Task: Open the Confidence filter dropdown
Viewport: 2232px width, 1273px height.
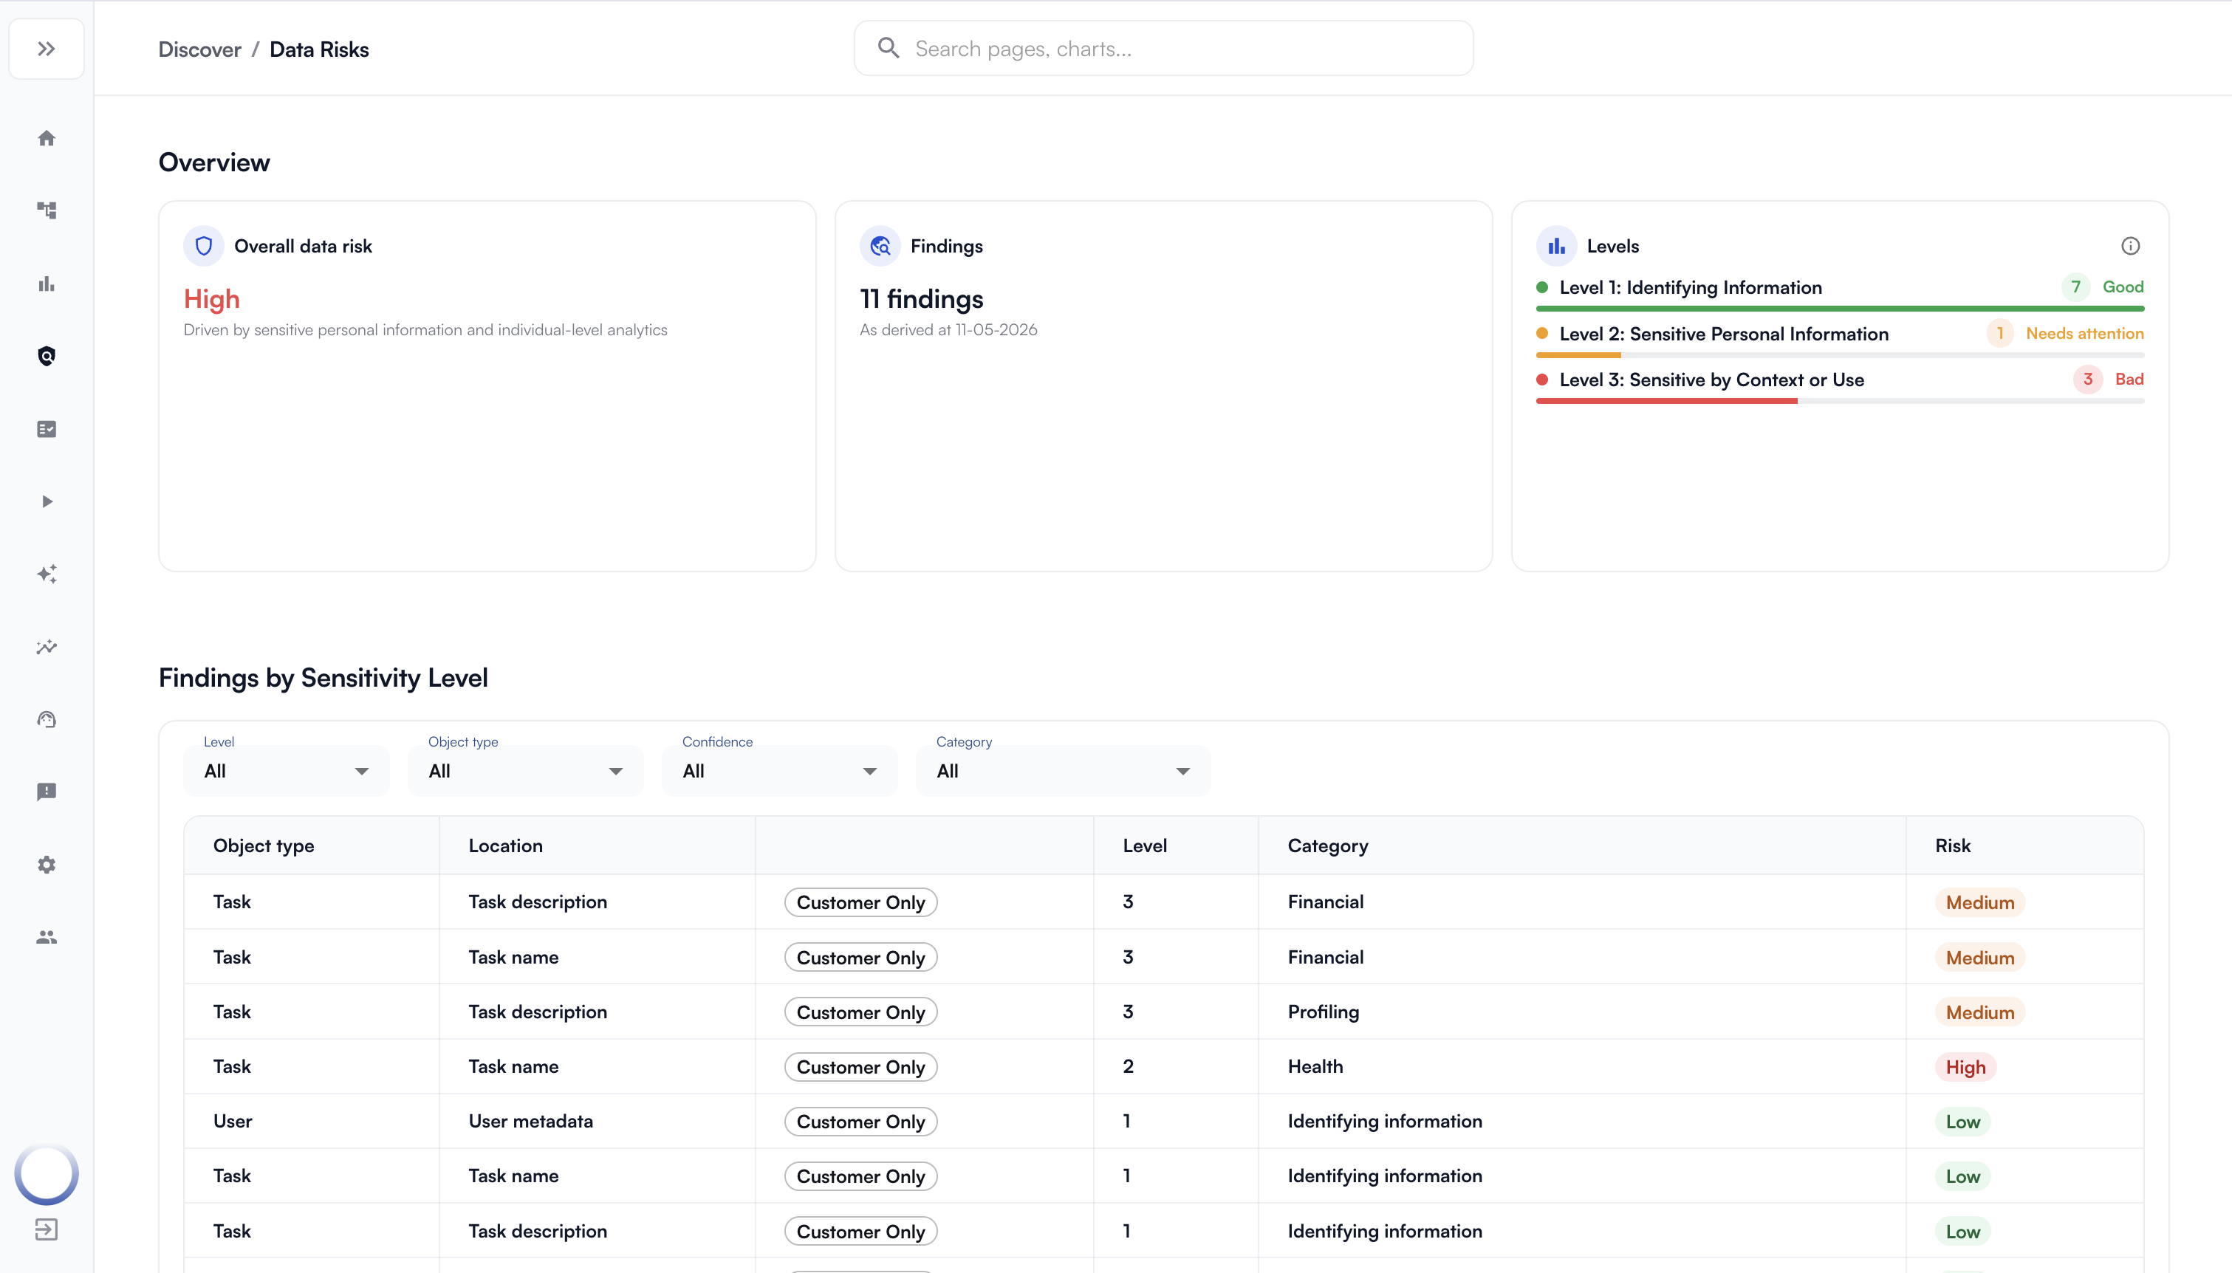Action: [779, 770]
